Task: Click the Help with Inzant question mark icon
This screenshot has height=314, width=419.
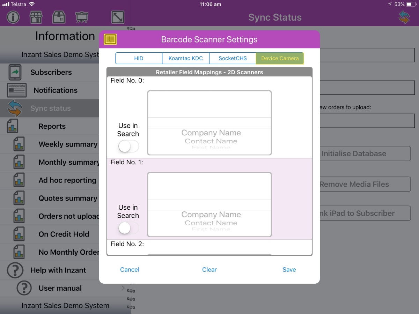Action: coord(15,270)
